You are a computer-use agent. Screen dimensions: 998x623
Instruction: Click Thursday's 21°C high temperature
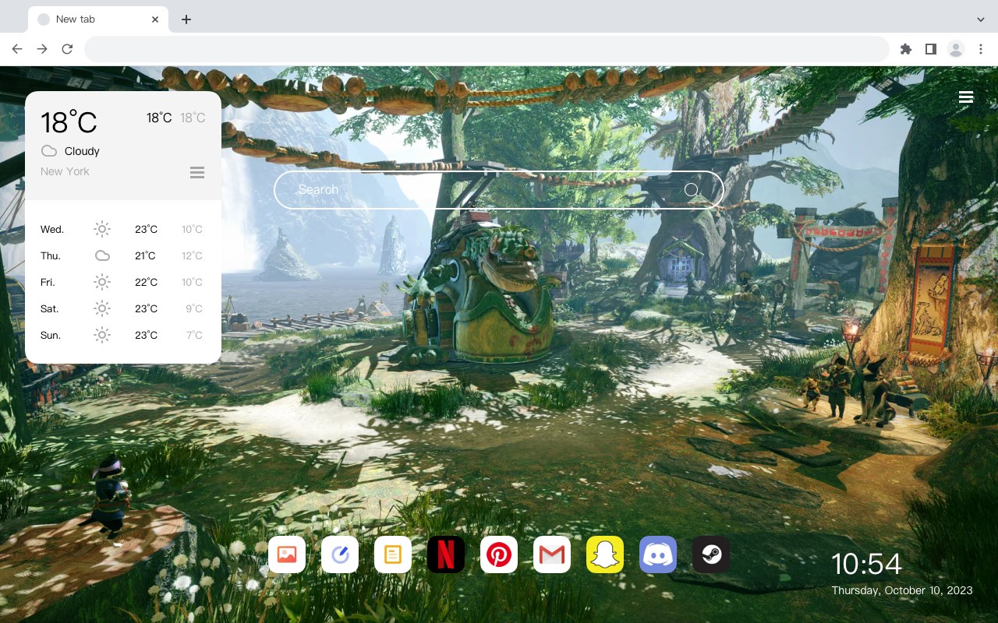(146, 255)
